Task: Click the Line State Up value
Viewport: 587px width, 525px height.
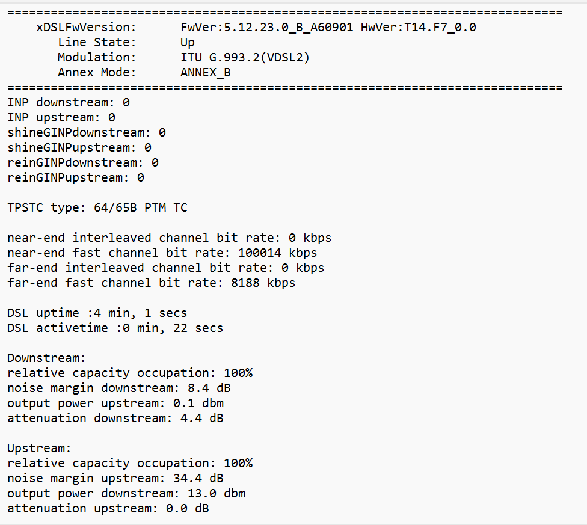Action: [187, 43]
